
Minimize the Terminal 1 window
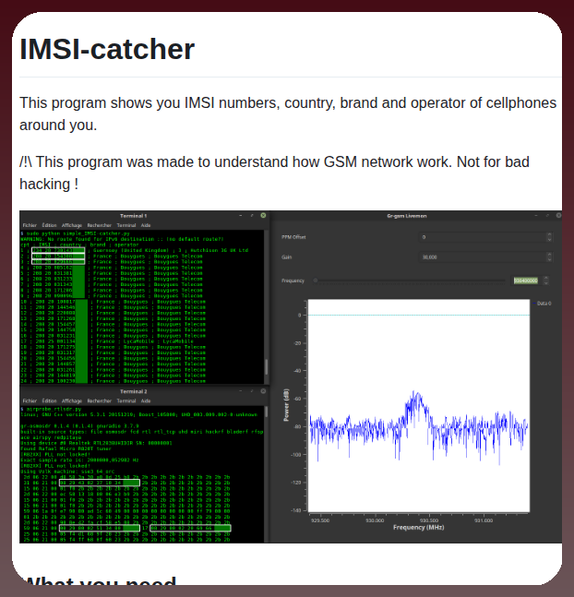pos(241,216)
